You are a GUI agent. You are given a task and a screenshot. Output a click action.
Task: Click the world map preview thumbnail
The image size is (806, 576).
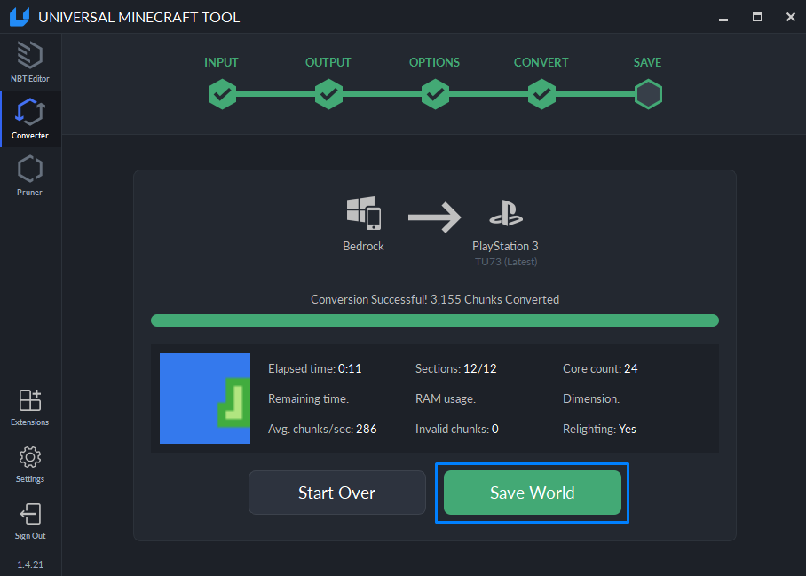tap(205, 398)
